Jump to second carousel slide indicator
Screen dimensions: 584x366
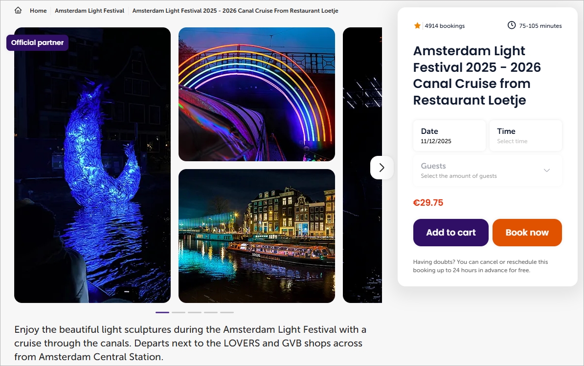click(x=179, y=312)
